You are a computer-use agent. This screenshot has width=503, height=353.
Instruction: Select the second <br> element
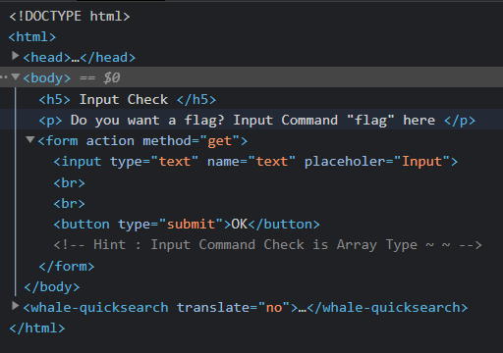click(70, 204)
